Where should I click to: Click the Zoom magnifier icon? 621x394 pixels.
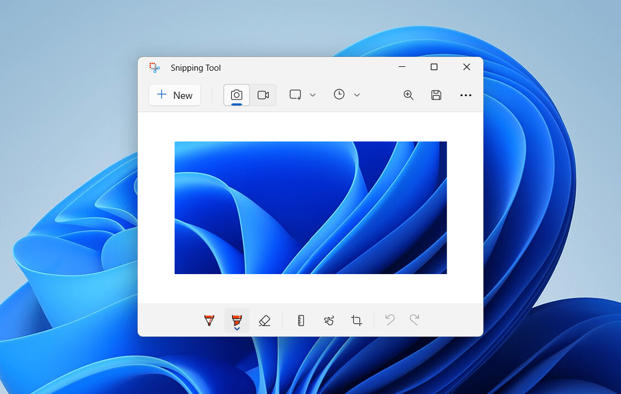point(409,95)
